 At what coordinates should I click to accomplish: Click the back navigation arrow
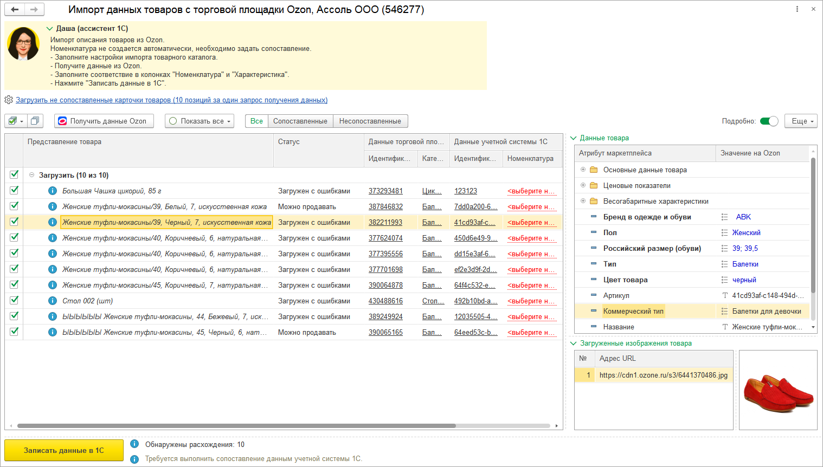(15, 9)
